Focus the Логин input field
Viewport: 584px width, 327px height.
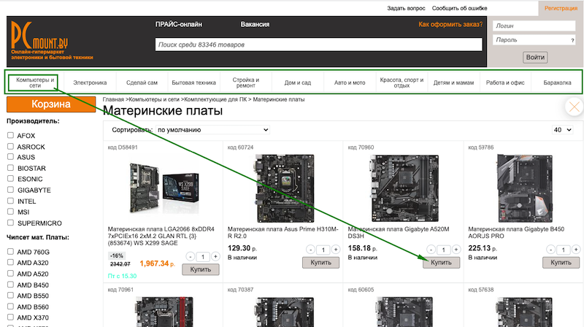pyautogui.click(x=534, y=26)
